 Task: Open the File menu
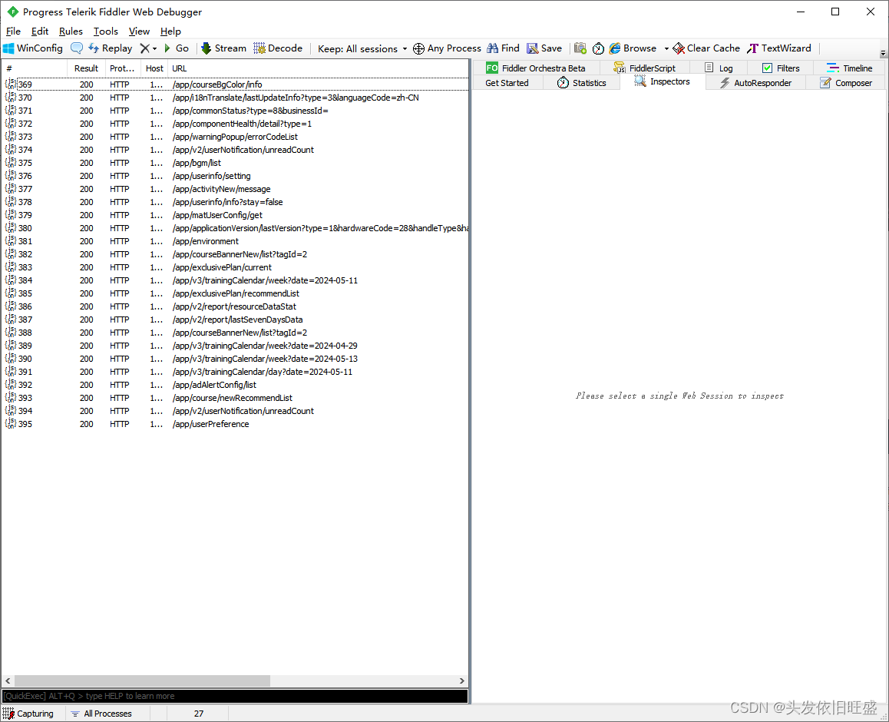(x=13, y=31)
